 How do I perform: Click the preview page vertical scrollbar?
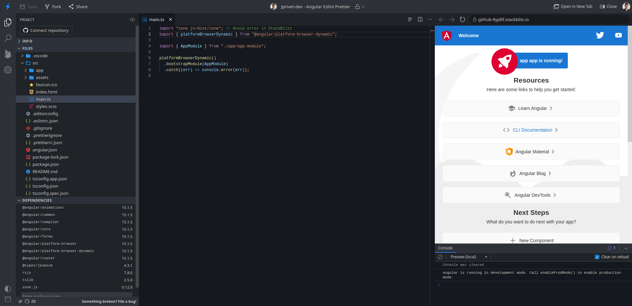[x=630, y=84]
